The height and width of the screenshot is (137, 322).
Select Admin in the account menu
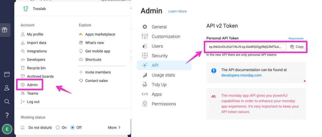[x=32, y=85]
